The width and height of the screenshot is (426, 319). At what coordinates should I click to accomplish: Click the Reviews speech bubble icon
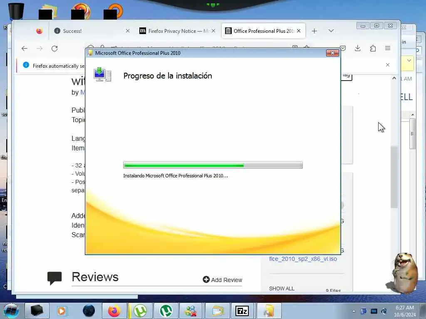tap(54, 278)
